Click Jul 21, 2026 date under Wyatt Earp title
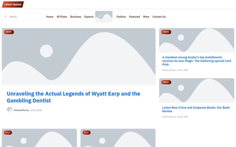Image resolution: width=236 pixels, height=147 pixels. click(36, 110)
